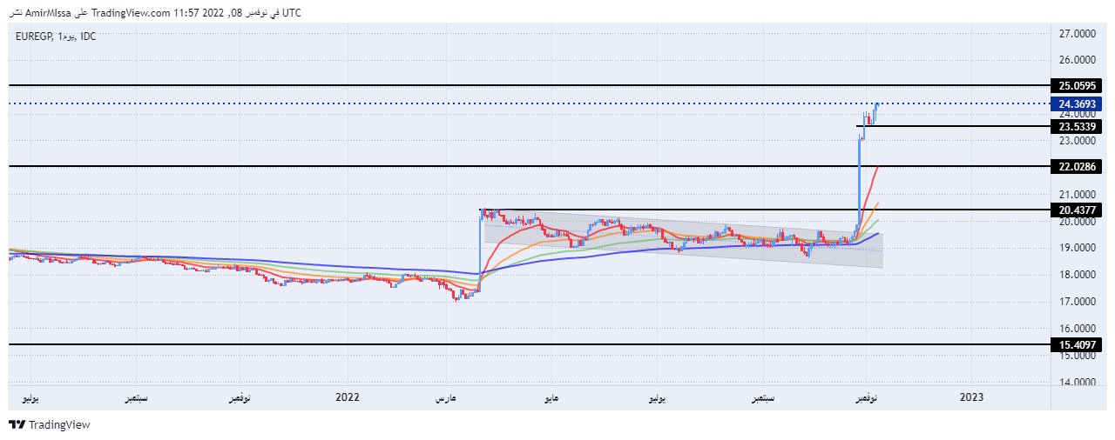The height and width of the screenshot is (440, 1115).
Task: Click the 19.0000 price axis value
Action: (1077, 249)
